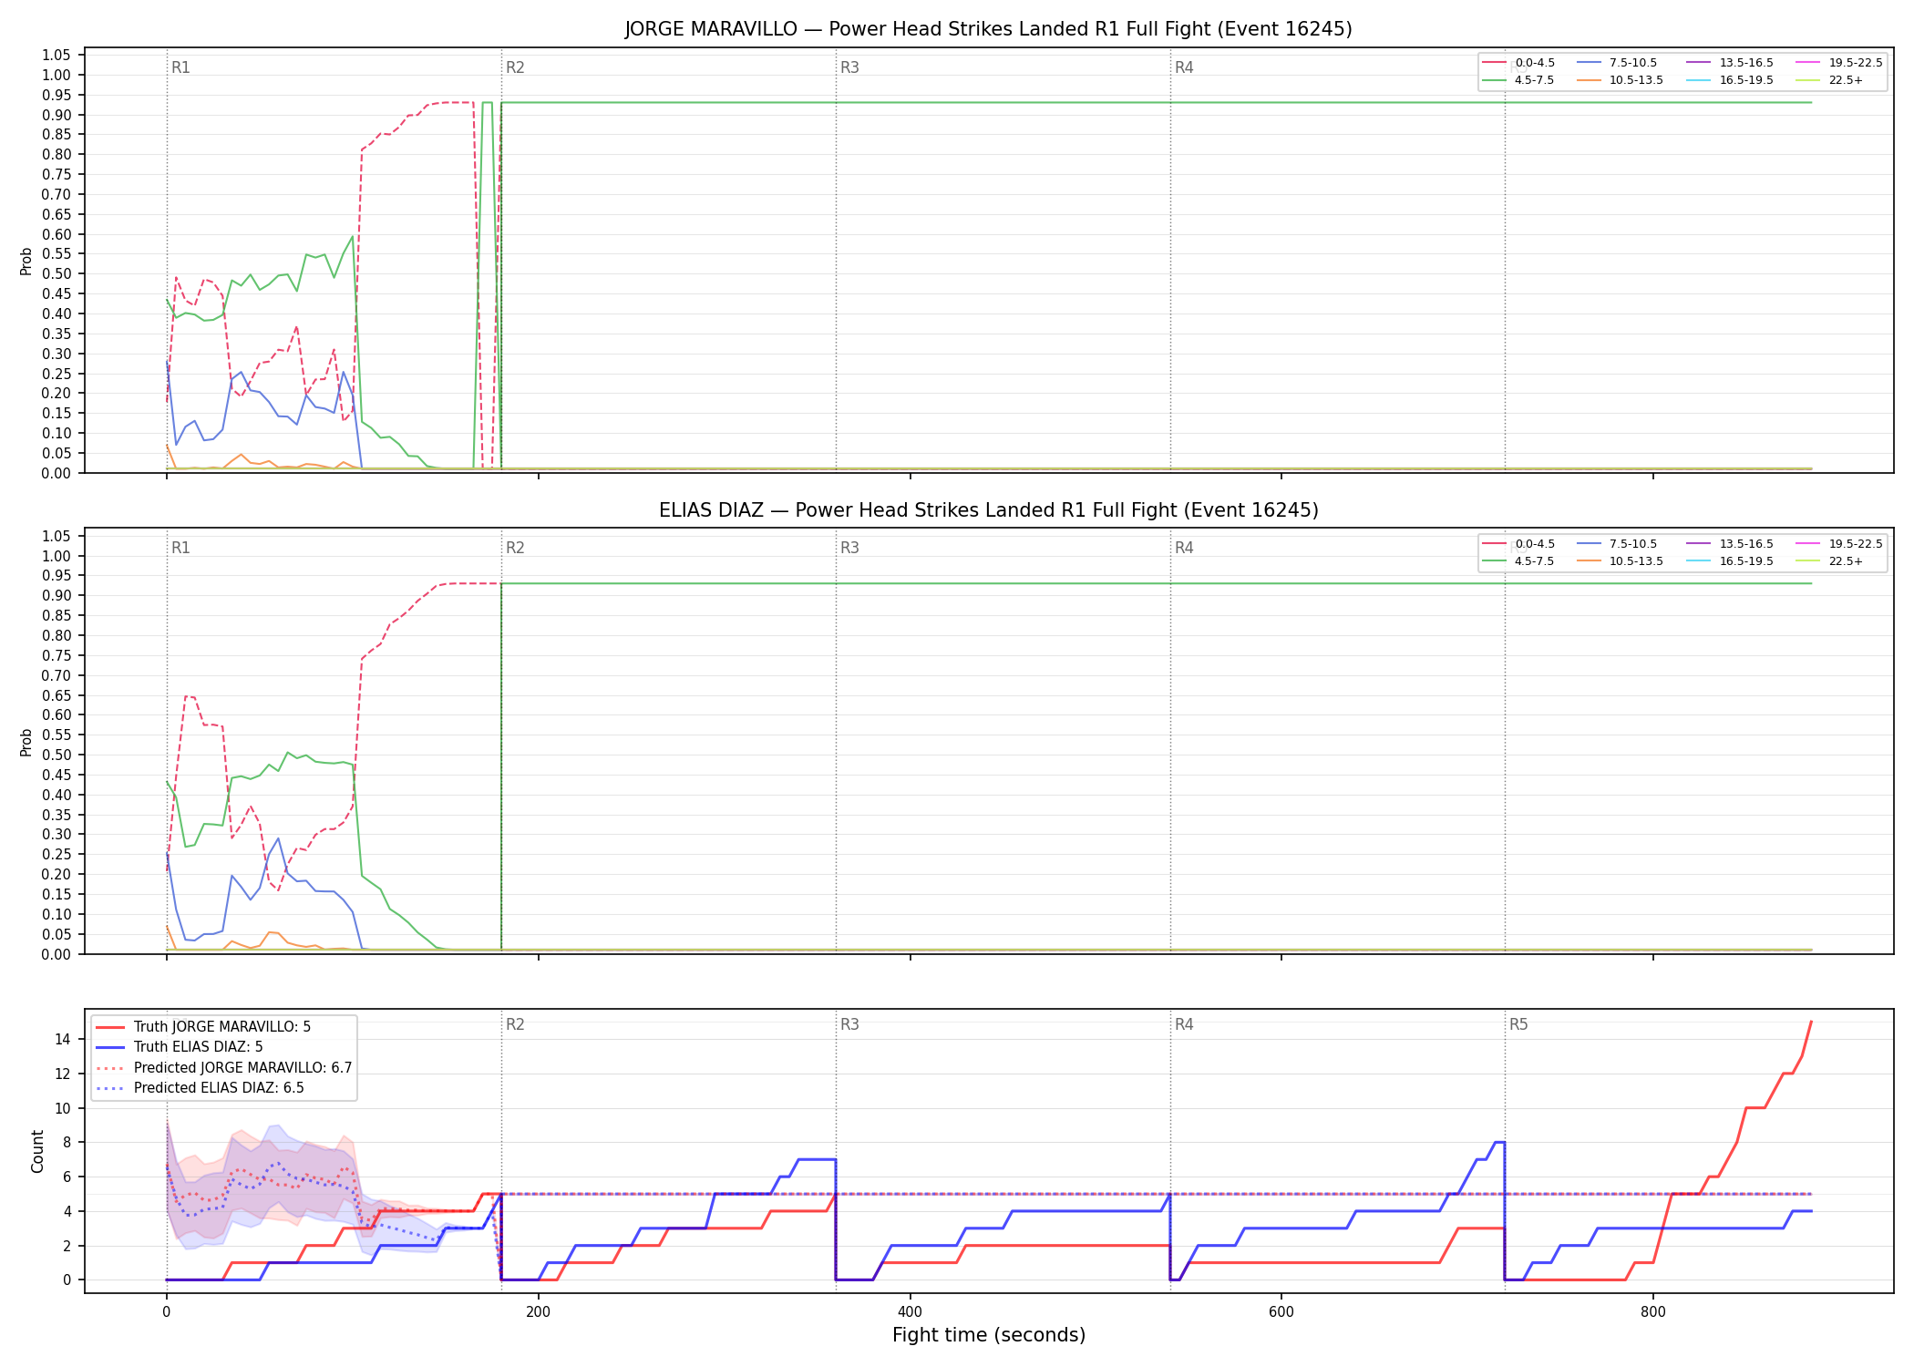1914x1367 pixels.
Task: Click the 7.5-10.5 legend entry in the top chart
Action: coord(1617,63)
